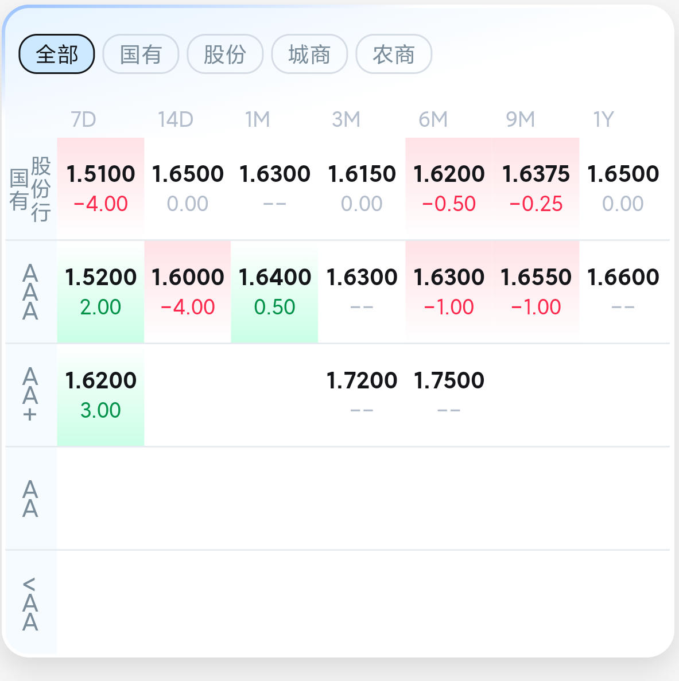
Task: Click the 3M column header
Action: coord(346,119)
